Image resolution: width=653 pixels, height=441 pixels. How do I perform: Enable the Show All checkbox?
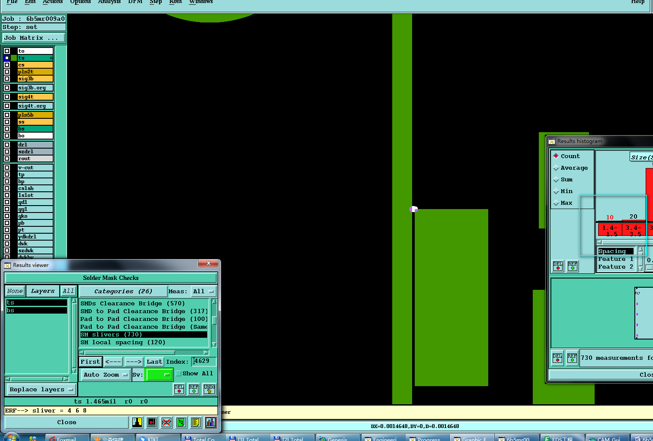[x=178, y=374]
